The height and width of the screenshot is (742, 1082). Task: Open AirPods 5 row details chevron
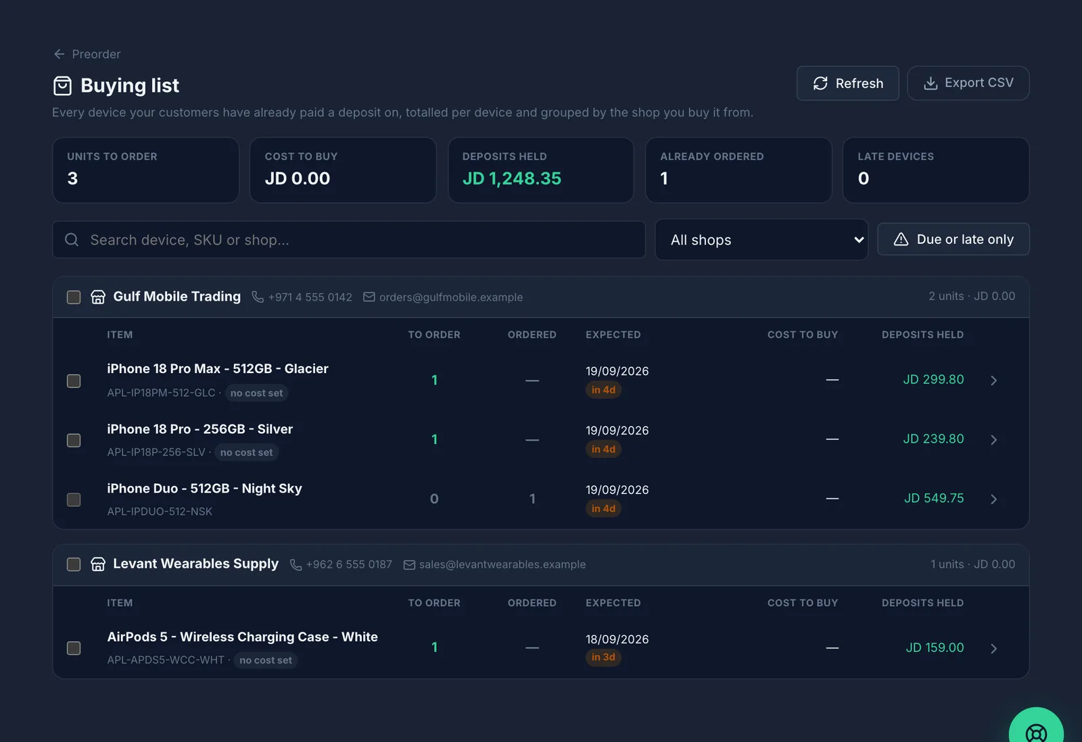click(x=993, y=649)
